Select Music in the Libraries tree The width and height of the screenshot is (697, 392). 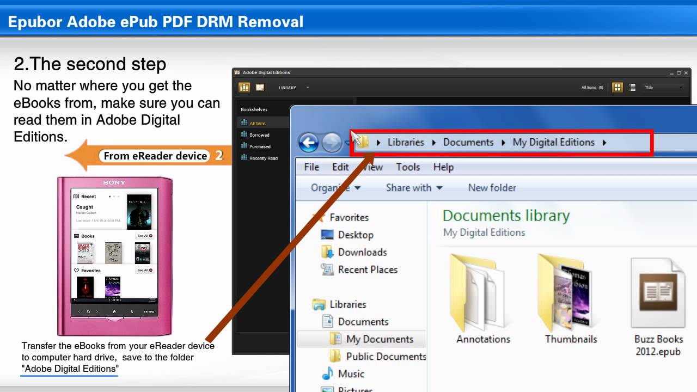click(351, 374)
